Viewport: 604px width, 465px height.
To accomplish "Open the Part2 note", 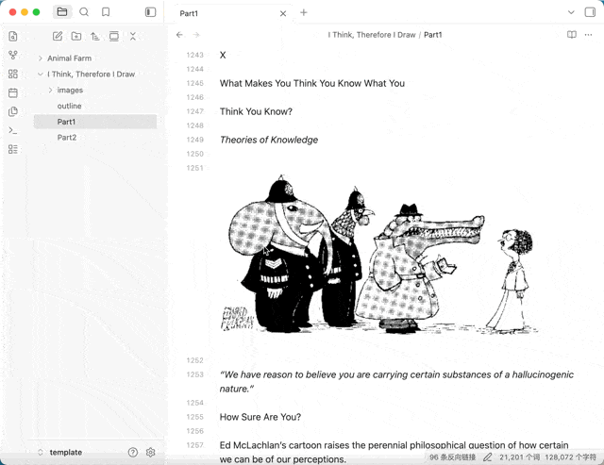I will point(67,138).
